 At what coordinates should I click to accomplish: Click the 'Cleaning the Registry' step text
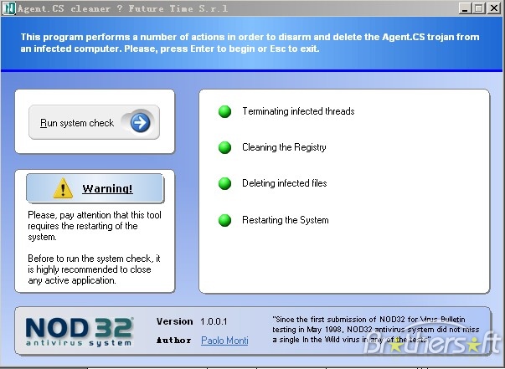click(x=284, y=147)
